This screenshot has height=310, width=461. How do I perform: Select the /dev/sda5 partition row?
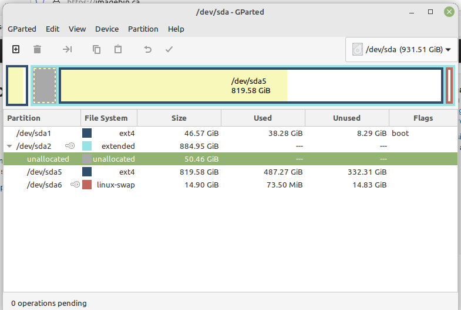(230, 172)
